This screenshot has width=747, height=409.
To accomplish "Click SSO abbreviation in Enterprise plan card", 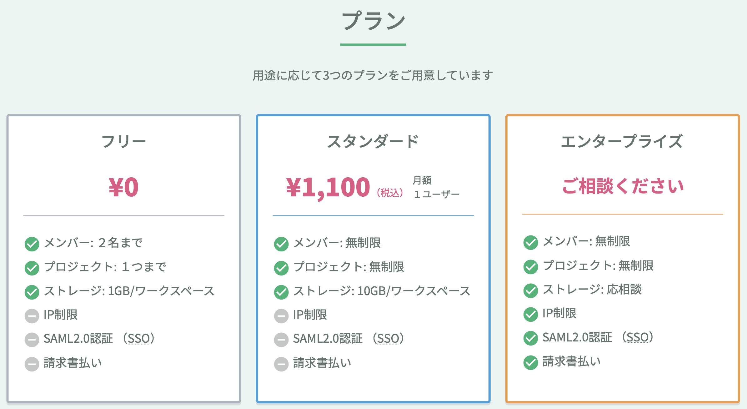I will coord(638,337).
